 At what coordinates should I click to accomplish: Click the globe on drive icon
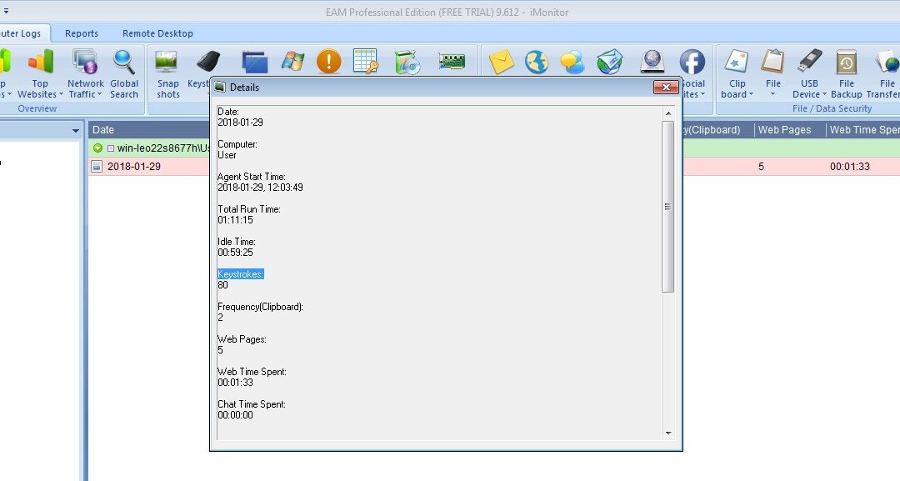652,62
